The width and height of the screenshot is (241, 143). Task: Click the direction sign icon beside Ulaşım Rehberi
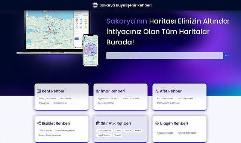157,123
